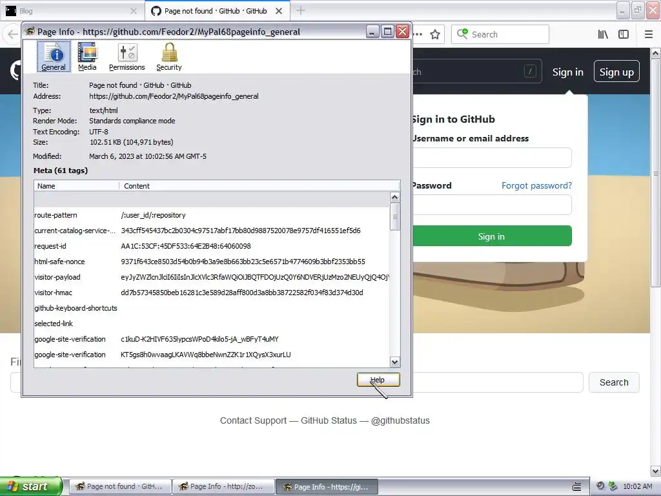Open the GitHub Status link
This screenshot has height=496, width=661.
click(329, 420)
